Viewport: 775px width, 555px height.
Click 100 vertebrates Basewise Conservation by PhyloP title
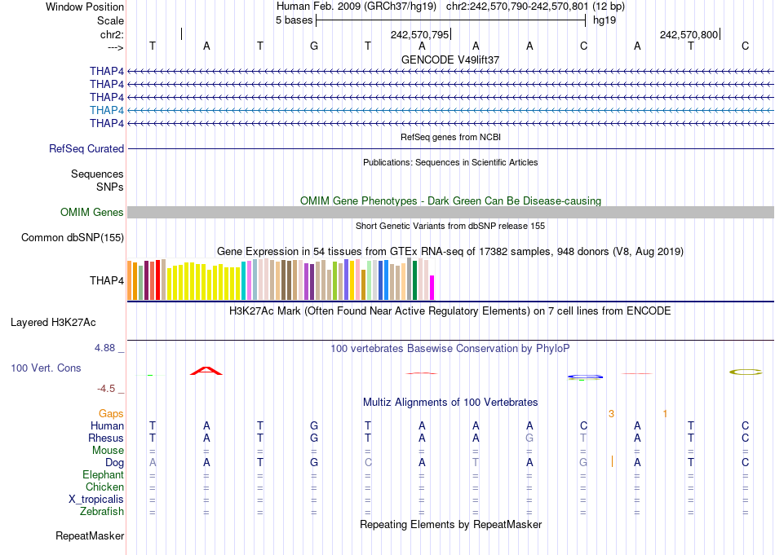[450, 349]
